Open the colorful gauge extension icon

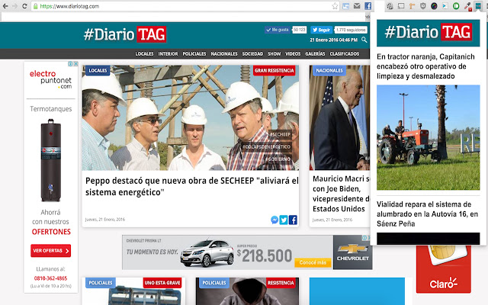point(434,6)
